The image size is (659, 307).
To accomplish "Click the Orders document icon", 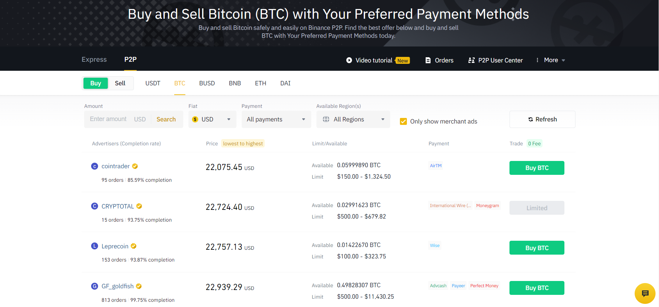I will point(428,60).
